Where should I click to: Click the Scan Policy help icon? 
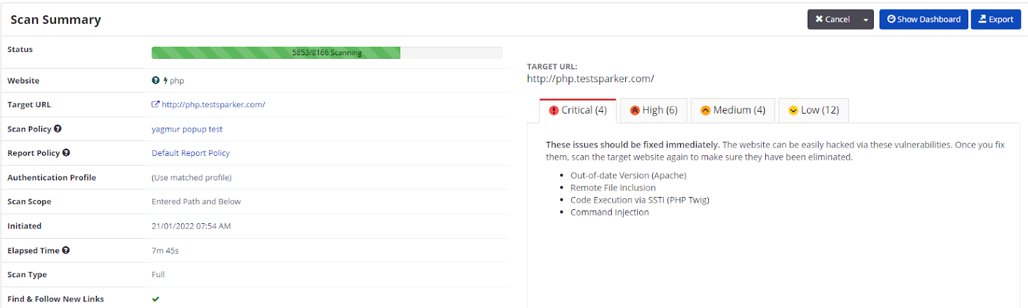click(x=58, y=129)
